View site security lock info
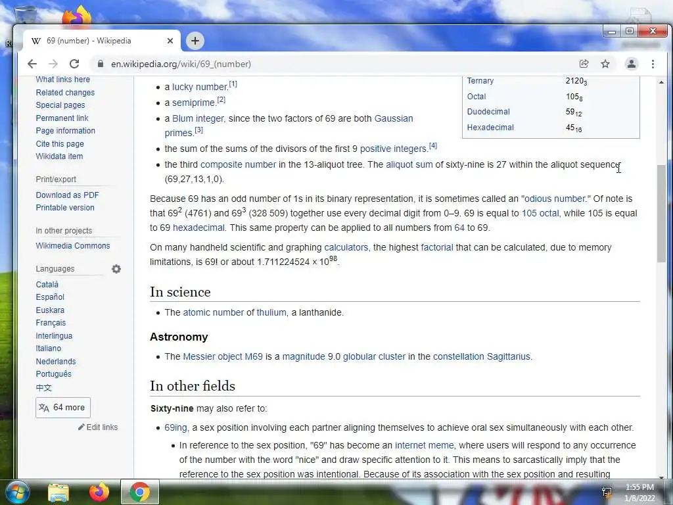673x505 pixels. (101, 64)
